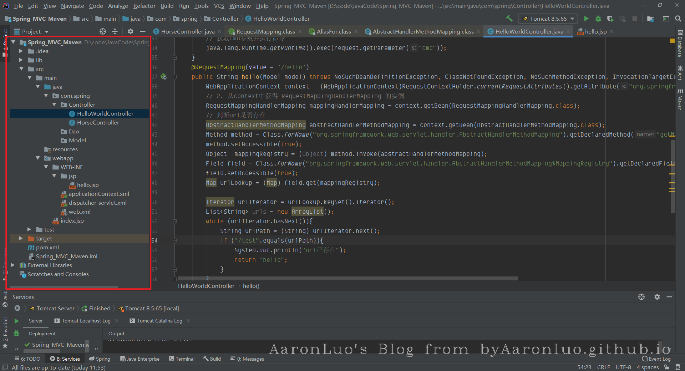Expand the test folder
Viewport: 685px width, 371px height.
coord(29,229)
